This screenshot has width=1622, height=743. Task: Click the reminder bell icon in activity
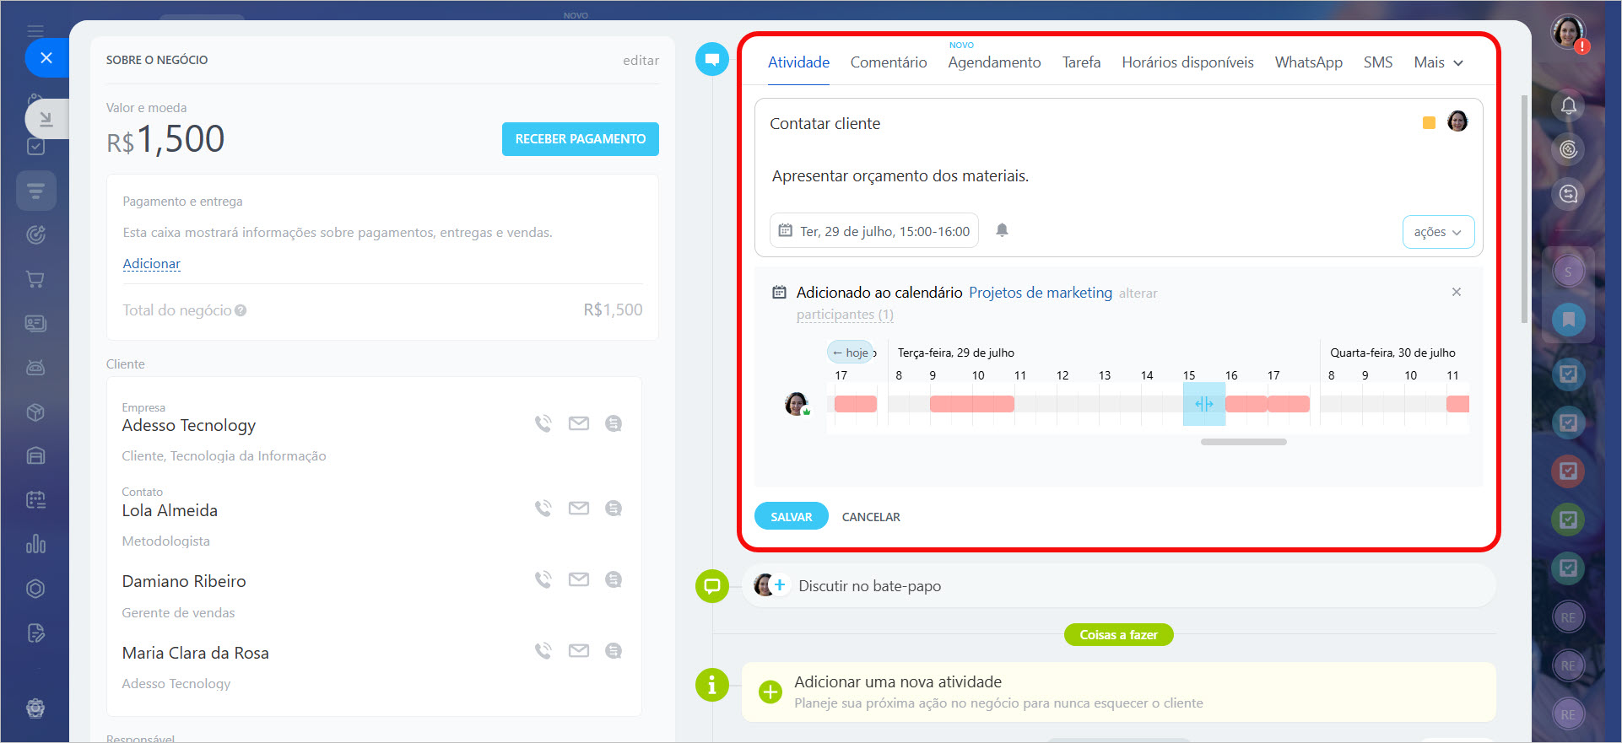tap(1002, 230)
